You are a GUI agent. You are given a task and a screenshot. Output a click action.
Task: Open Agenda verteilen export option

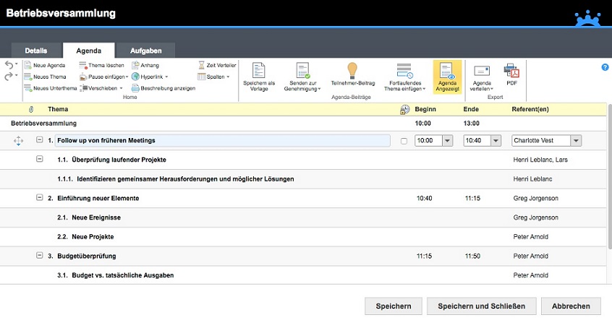pos(482,77)
